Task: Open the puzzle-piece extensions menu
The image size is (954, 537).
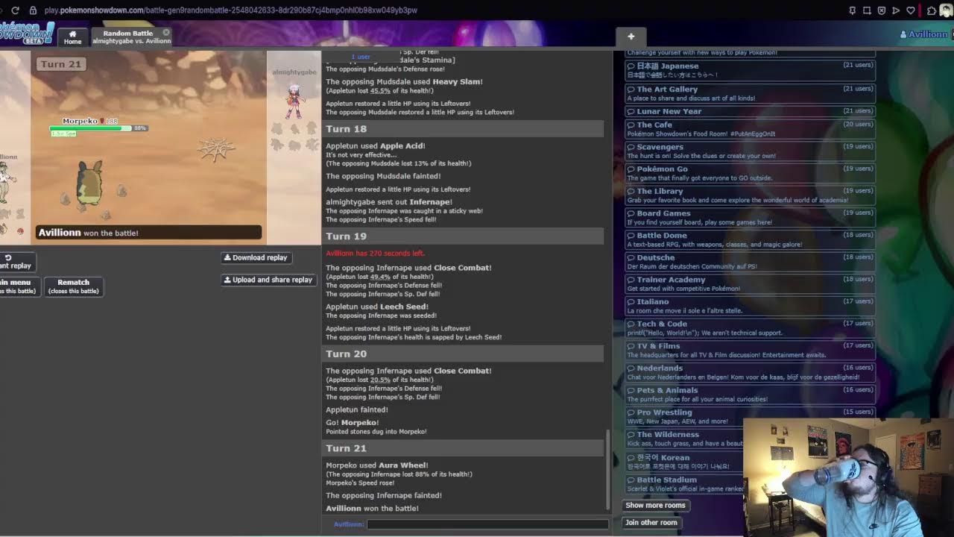Action: pos(932,10)
